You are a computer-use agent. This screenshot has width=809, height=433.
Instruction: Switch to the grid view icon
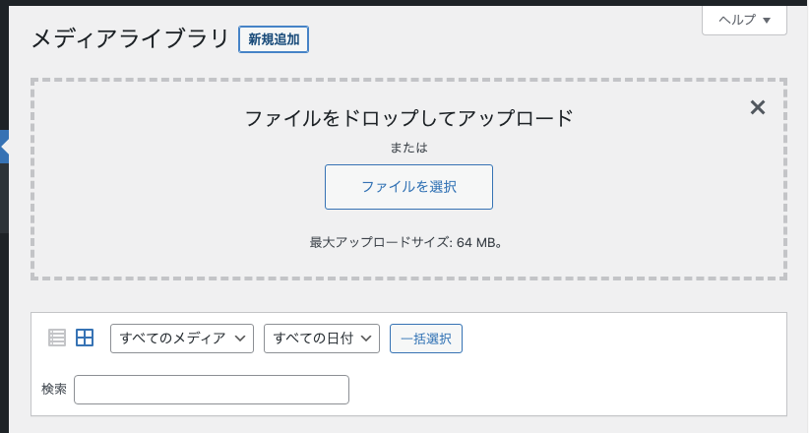(85, 339)
